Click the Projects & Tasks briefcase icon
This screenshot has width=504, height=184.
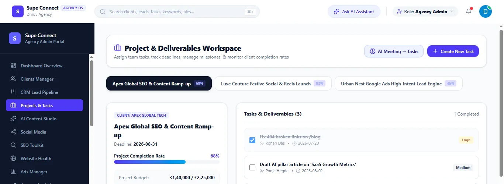click(x=13, y=106)
